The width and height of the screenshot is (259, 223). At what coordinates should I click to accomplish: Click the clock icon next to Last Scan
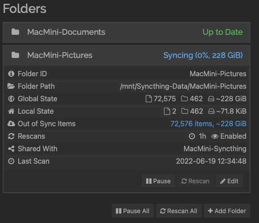(x=11, y=161)
